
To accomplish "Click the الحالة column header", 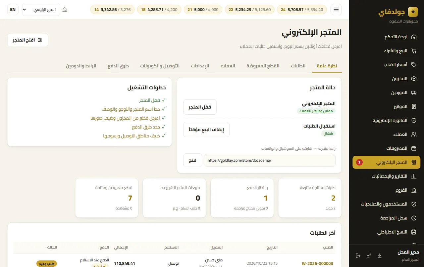I will coord(52,247).
